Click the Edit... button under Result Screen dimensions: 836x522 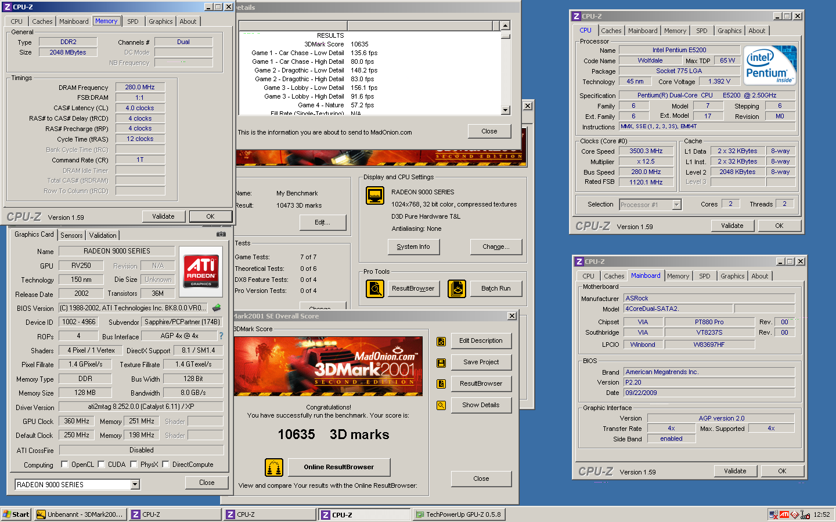click(323, 222)
